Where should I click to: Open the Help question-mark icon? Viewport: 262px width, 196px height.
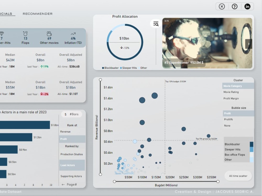tap(234, 6)
